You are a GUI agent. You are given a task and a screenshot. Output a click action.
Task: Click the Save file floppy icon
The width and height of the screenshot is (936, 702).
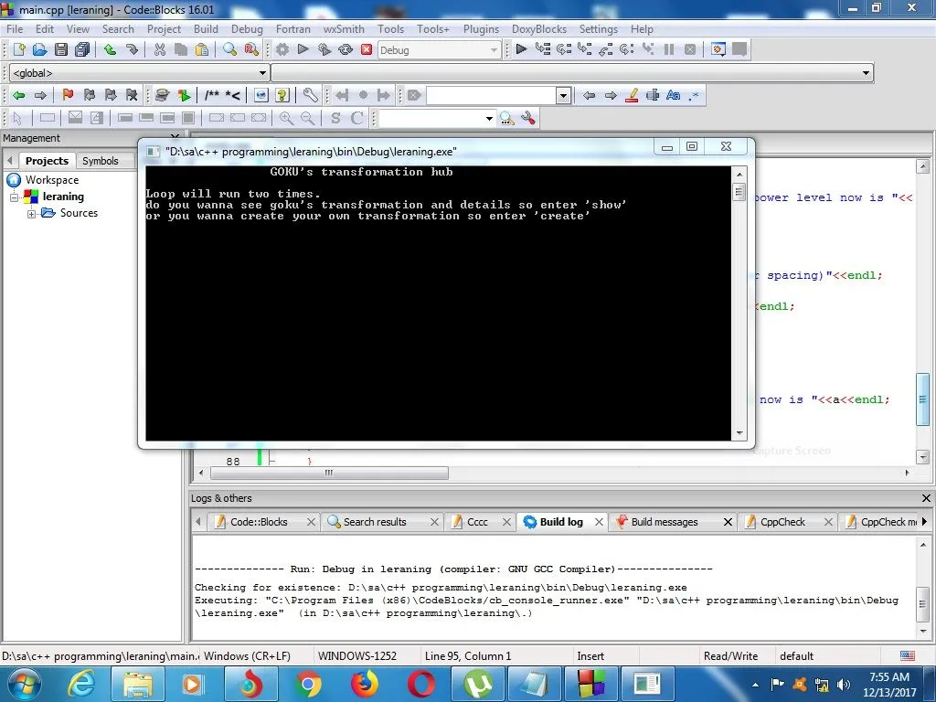(61, 49)
